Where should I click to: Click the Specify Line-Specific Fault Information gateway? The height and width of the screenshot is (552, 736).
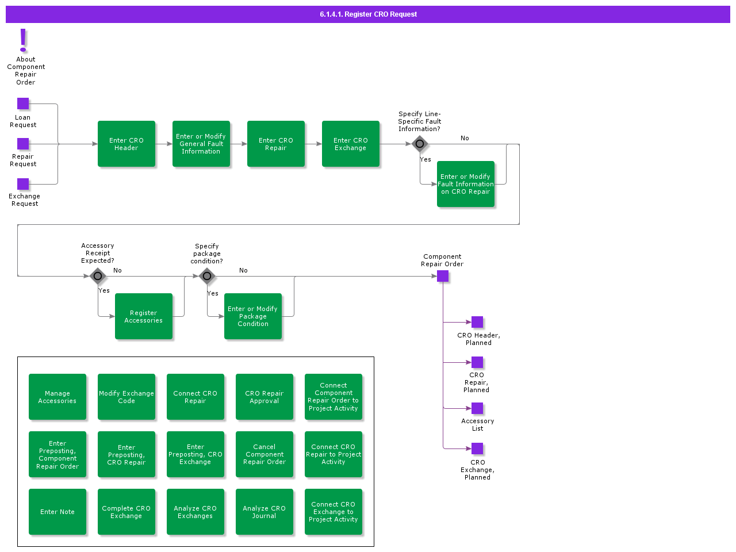pos(420,144)
